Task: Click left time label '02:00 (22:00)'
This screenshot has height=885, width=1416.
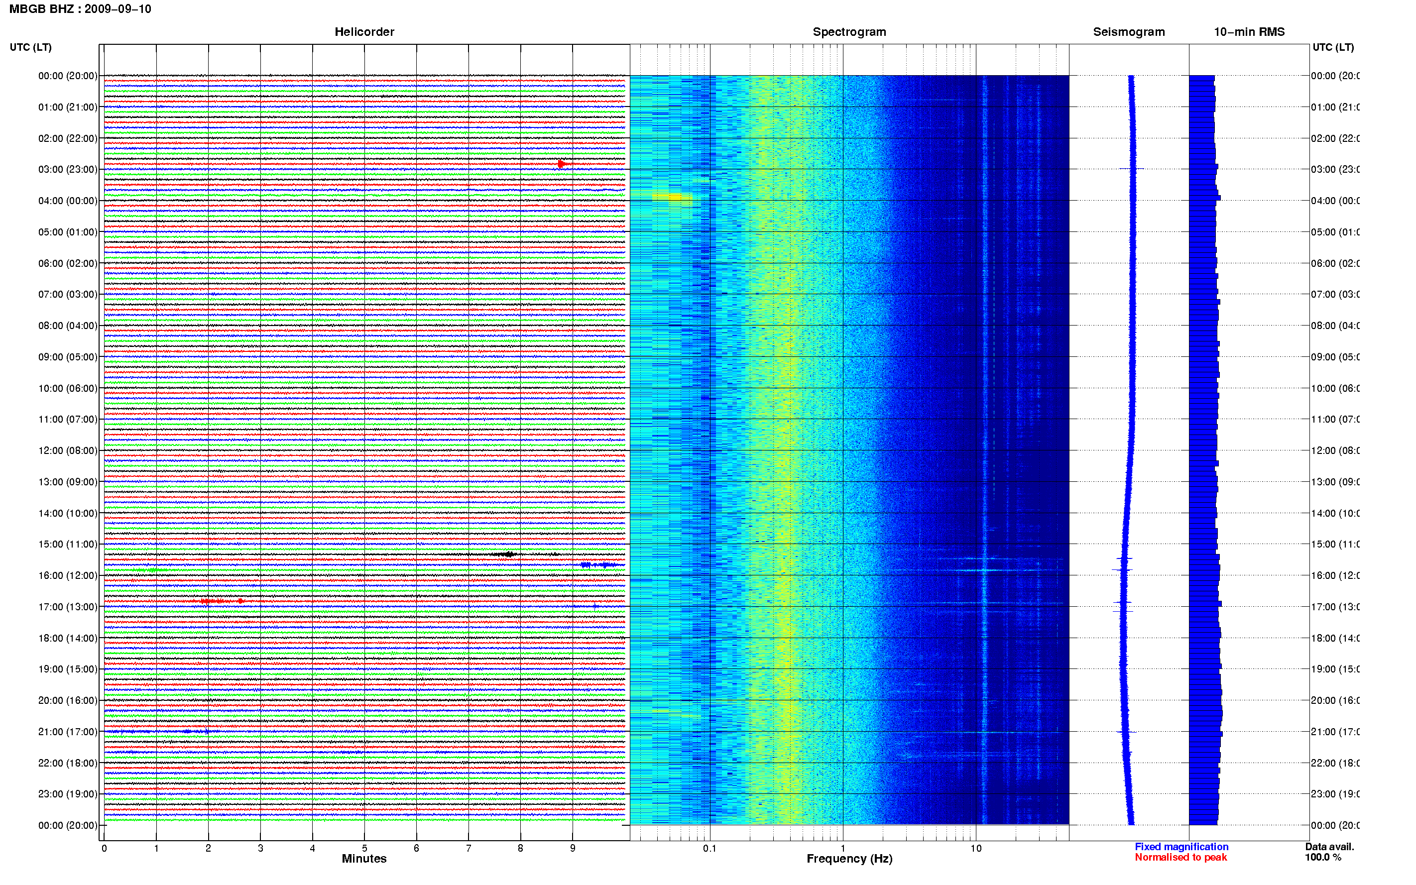Action: click(x=68, y=138)
